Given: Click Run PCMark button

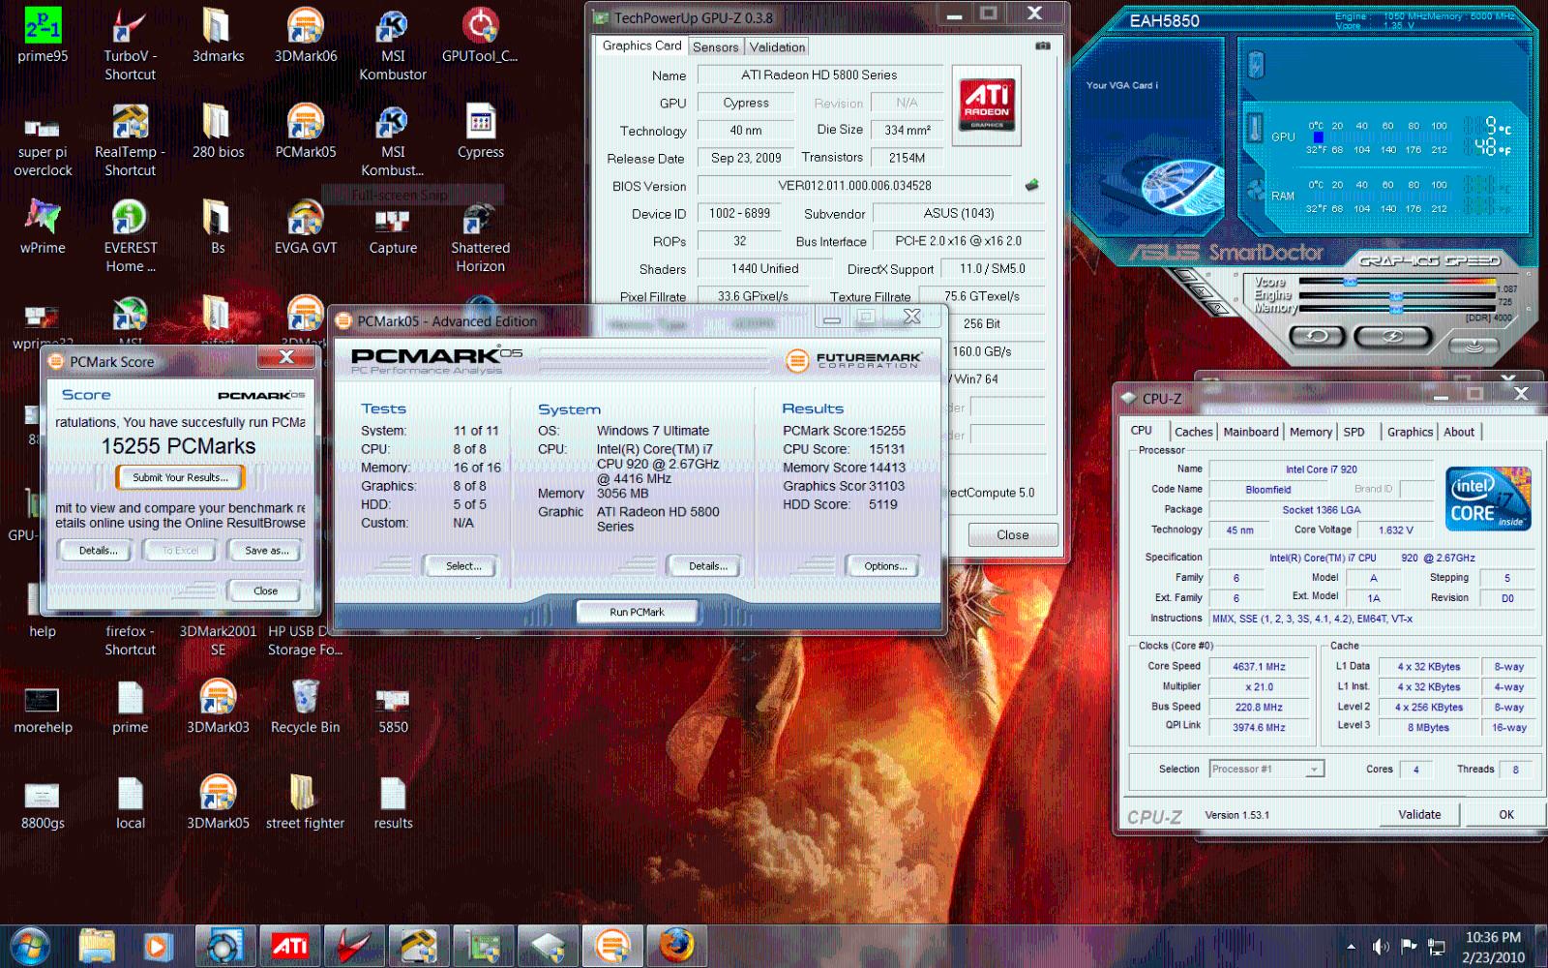Looking at the screenshot, I should tap(637, 612).
